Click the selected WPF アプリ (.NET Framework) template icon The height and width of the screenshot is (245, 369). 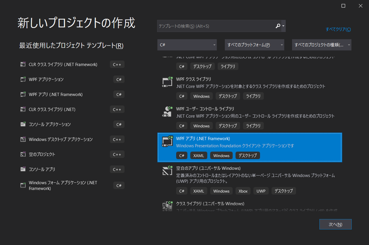tap(167, 141)
